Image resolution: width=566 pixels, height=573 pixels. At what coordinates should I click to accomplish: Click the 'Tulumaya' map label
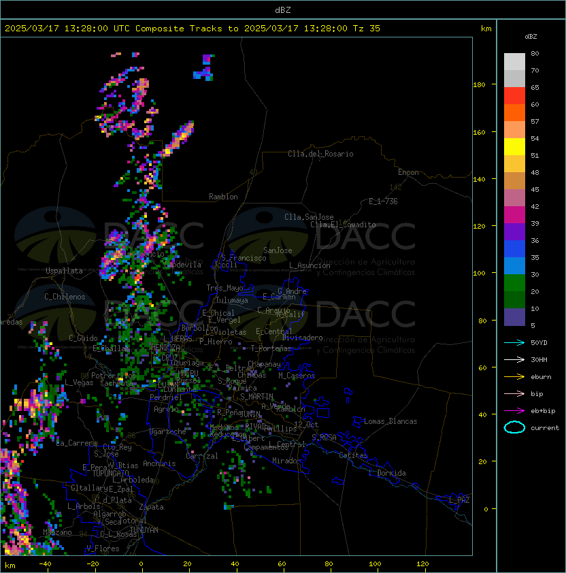(232, 300)
